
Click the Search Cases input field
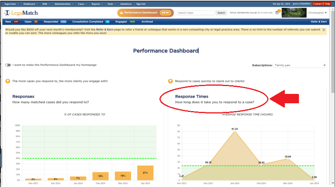click(196, 13)
